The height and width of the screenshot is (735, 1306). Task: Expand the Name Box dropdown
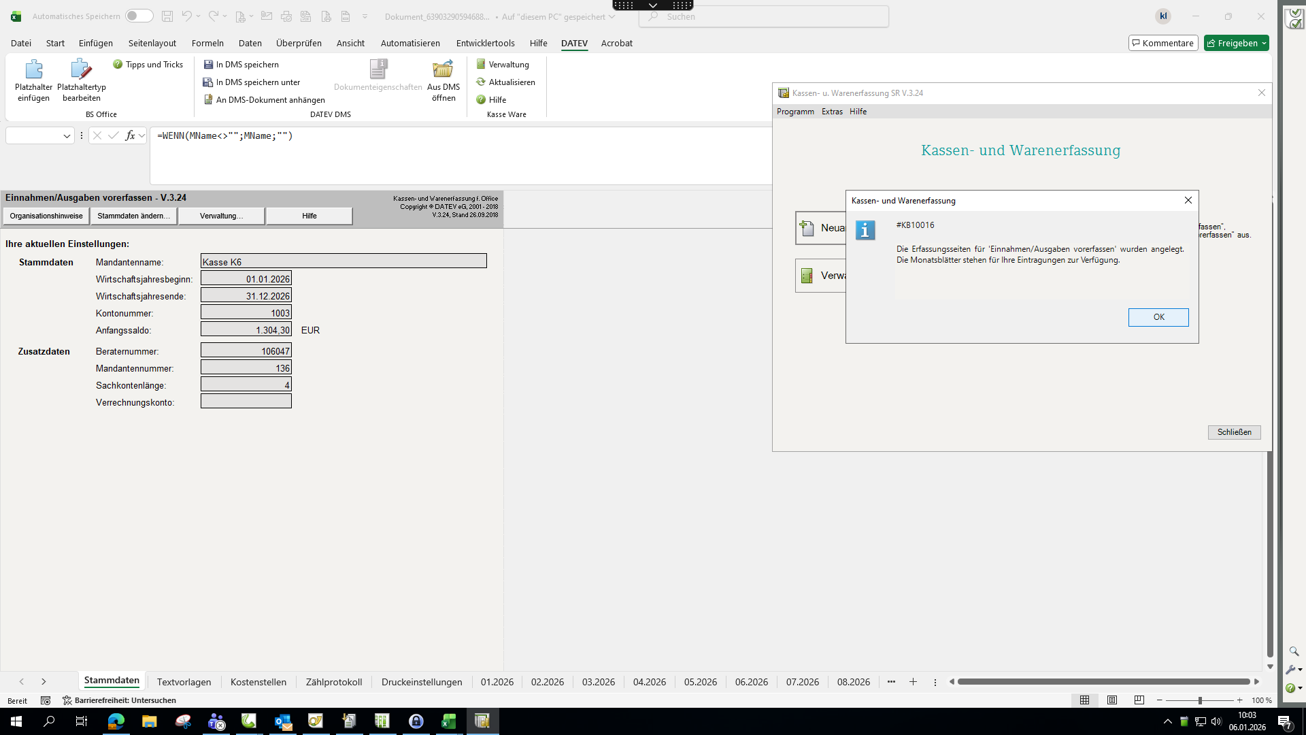coord(67,136)
